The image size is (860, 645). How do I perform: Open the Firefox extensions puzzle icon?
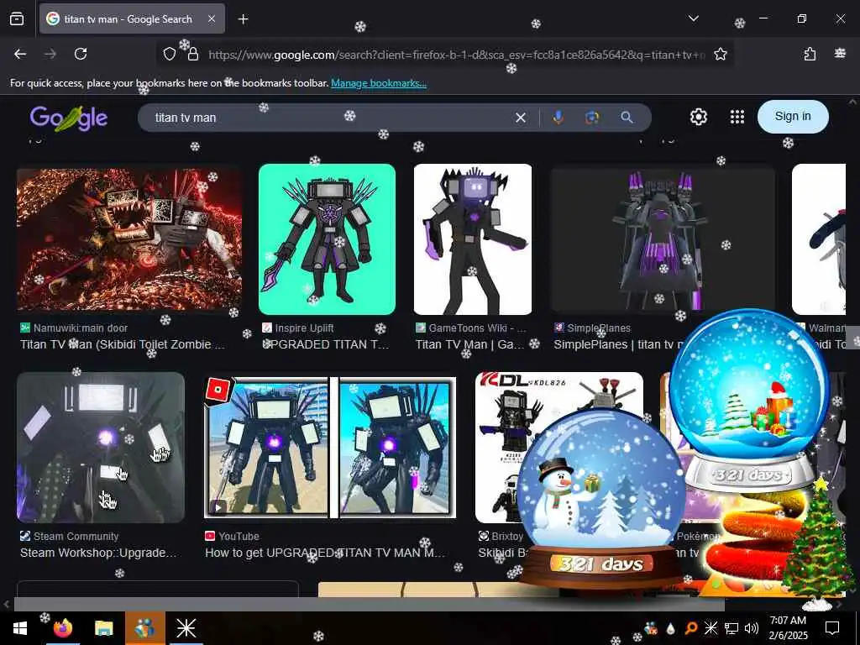pos(810,54)
